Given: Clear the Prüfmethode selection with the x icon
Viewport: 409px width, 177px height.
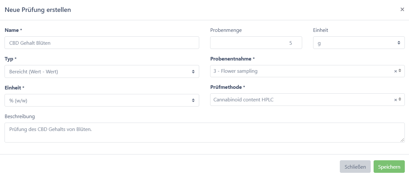Looking at the screenshot, I should pyautogui.click(x=395, y=100).
